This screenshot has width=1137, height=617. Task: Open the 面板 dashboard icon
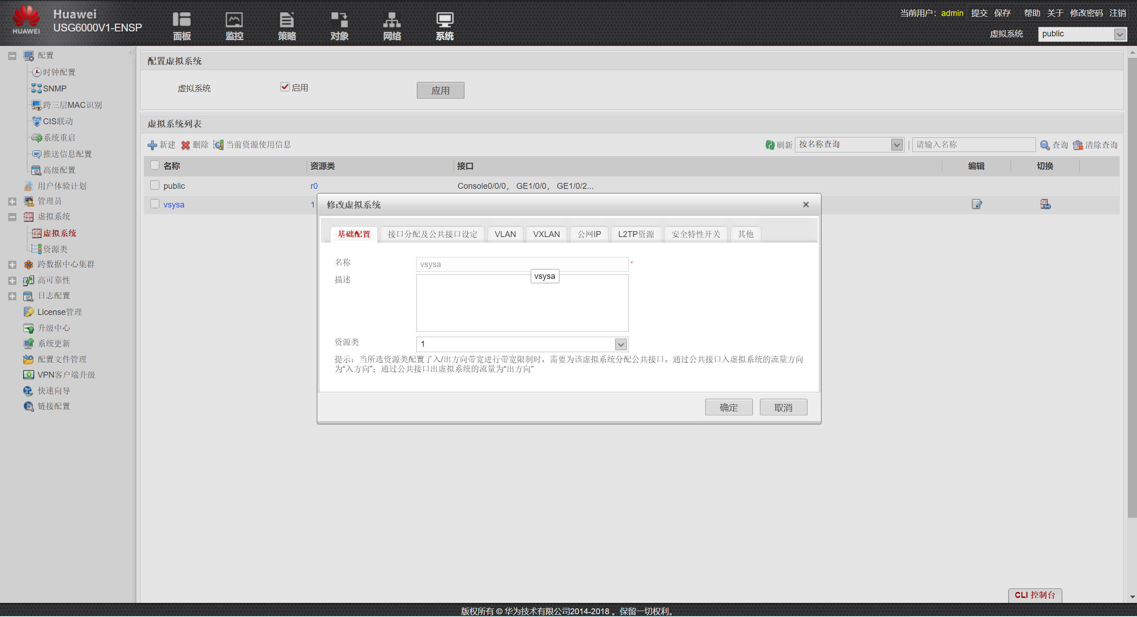(182, 20)
